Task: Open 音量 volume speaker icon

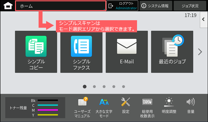Action: 191,106
